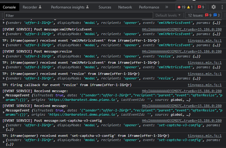Expand object under Post message:resize

tap(4, 56)
